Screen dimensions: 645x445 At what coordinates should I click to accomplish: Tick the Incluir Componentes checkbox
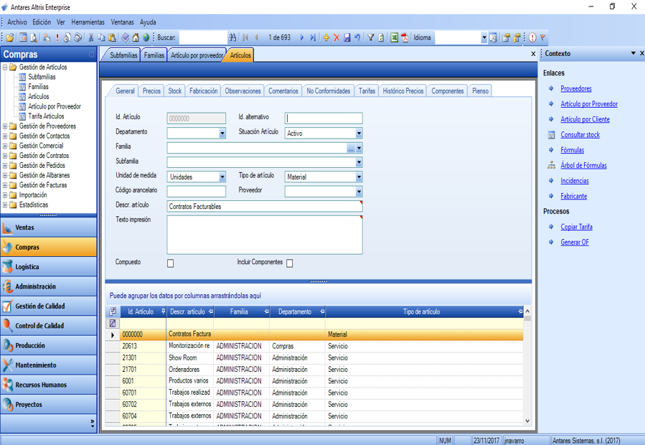pyautogui.click(x=290, y=263)
